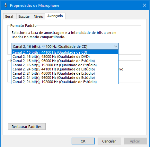Click the selected format combo box field
The width and height of the screenshot is (150, 147).
[65, 47]
